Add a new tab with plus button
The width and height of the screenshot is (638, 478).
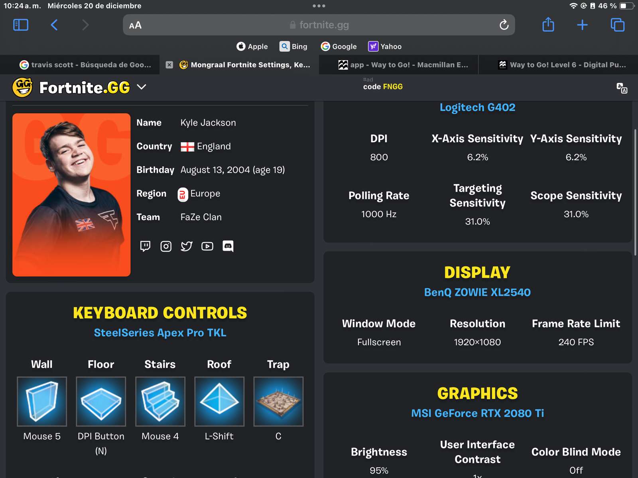pyautogui.click(x=582, y=25)
